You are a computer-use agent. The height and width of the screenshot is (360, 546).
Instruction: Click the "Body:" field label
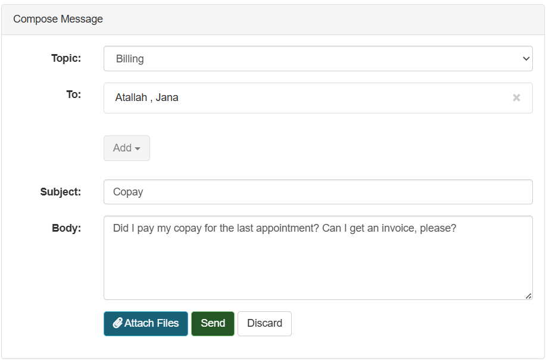66,228
